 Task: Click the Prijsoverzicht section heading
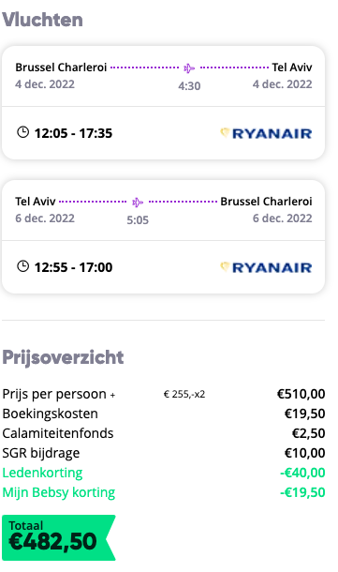click(63, 357)
